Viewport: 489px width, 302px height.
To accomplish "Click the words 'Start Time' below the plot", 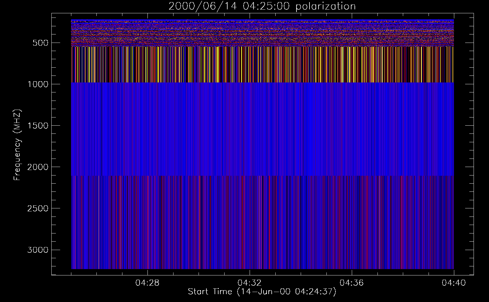I will pyautogui.click(x=210, y=292).
